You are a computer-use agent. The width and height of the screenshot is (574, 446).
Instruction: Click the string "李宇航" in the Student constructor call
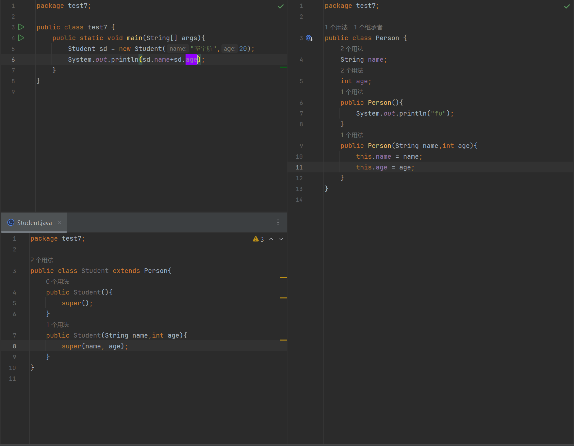(203, 49)
